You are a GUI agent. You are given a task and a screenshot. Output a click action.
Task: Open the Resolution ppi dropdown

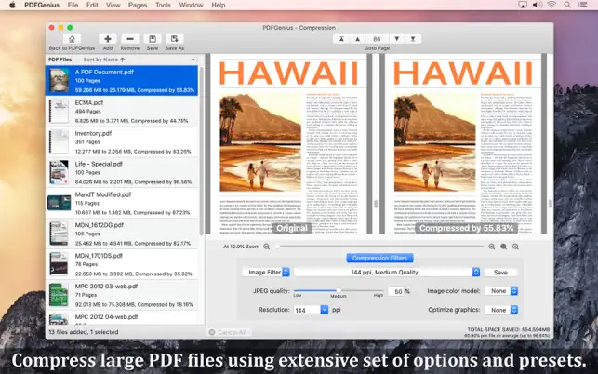point(325,310)
